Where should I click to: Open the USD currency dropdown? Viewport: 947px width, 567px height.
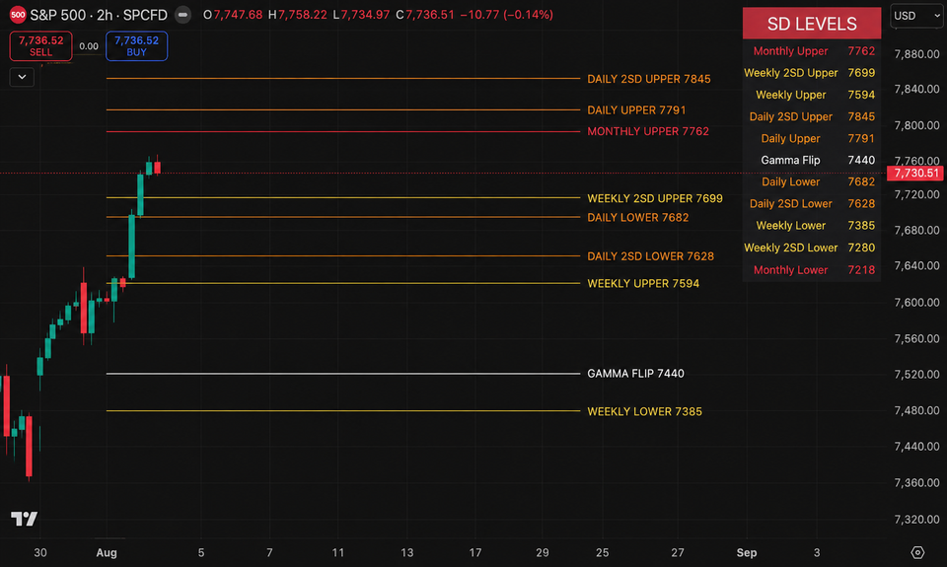916,16
